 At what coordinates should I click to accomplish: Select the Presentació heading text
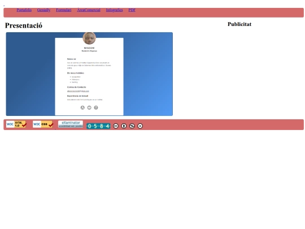click(24, 25)
